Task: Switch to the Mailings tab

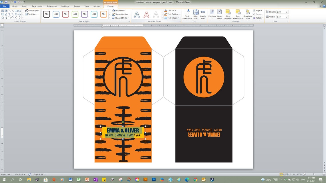Action: point(65,6)
